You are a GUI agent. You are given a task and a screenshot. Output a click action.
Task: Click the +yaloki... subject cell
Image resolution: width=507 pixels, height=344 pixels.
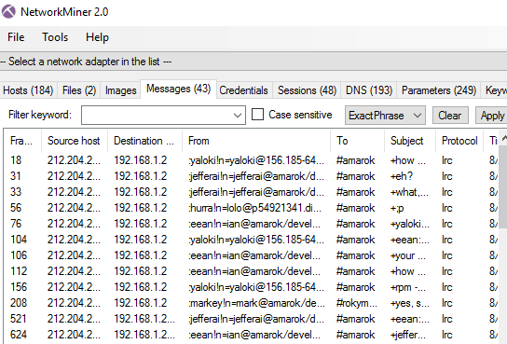[410, 224]
